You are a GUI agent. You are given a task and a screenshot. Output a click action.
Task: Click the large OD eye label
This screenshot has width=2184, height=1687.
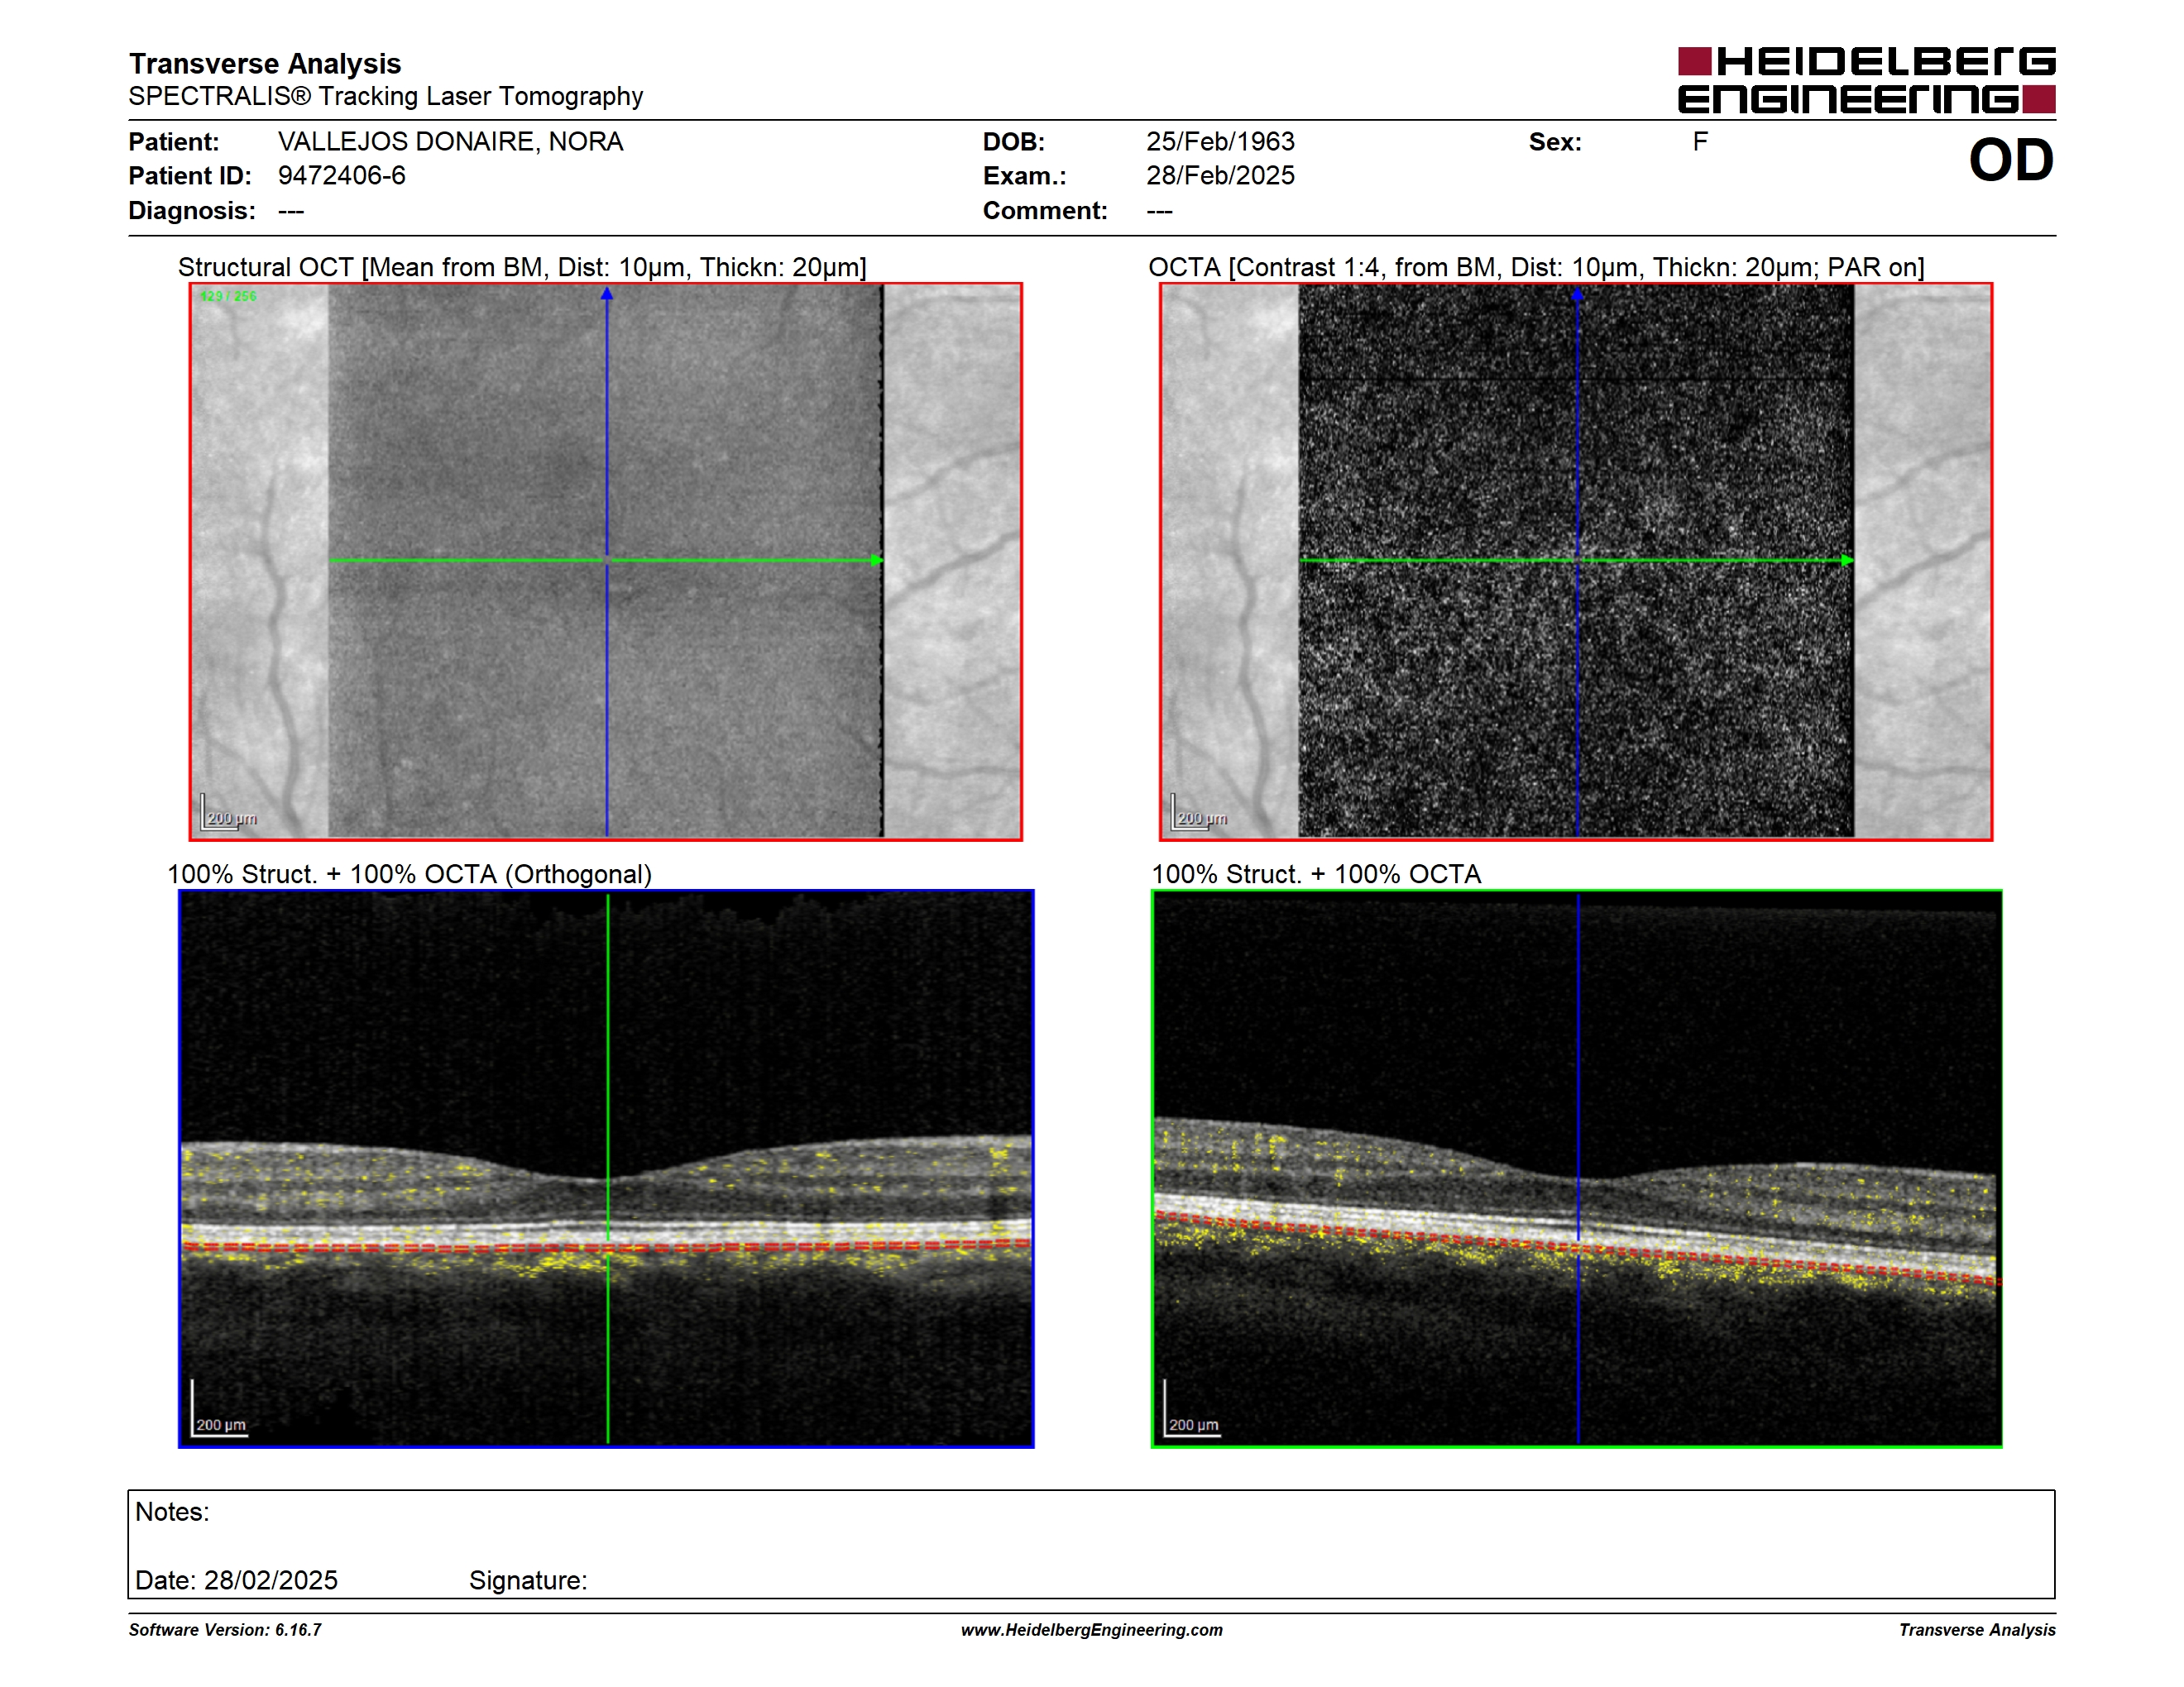[2011, 160]
